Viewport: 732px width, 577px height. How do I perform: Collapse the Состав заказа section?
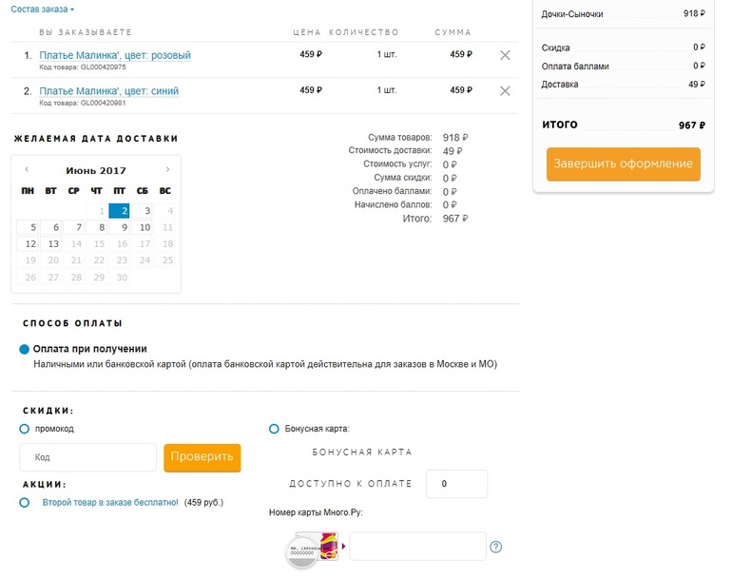42,9
